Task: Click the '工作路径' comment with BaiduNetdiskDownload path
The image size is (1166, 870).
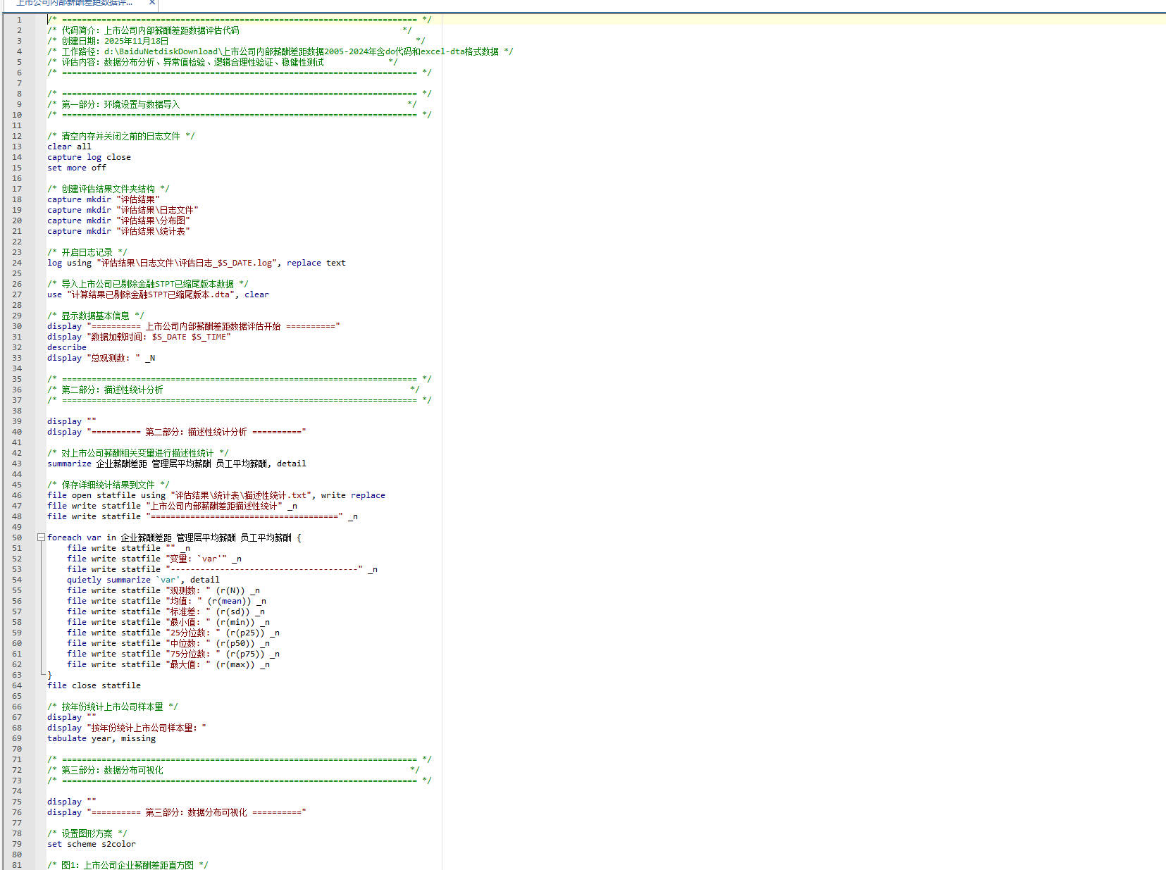Action: (280, 51)
